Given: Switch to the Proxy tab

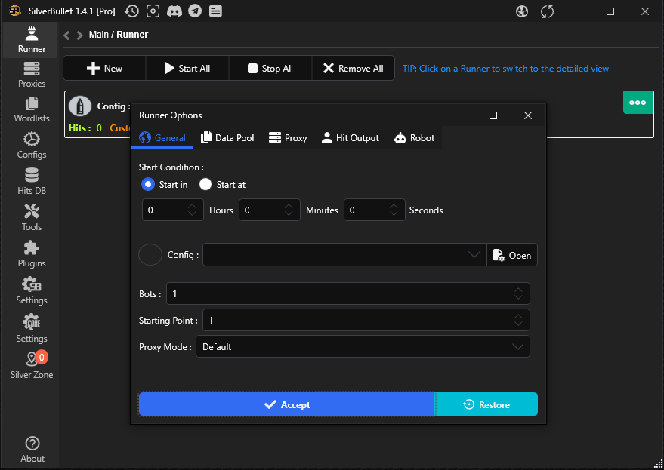Looking at the screenshot, I should [x=288, y=138].
